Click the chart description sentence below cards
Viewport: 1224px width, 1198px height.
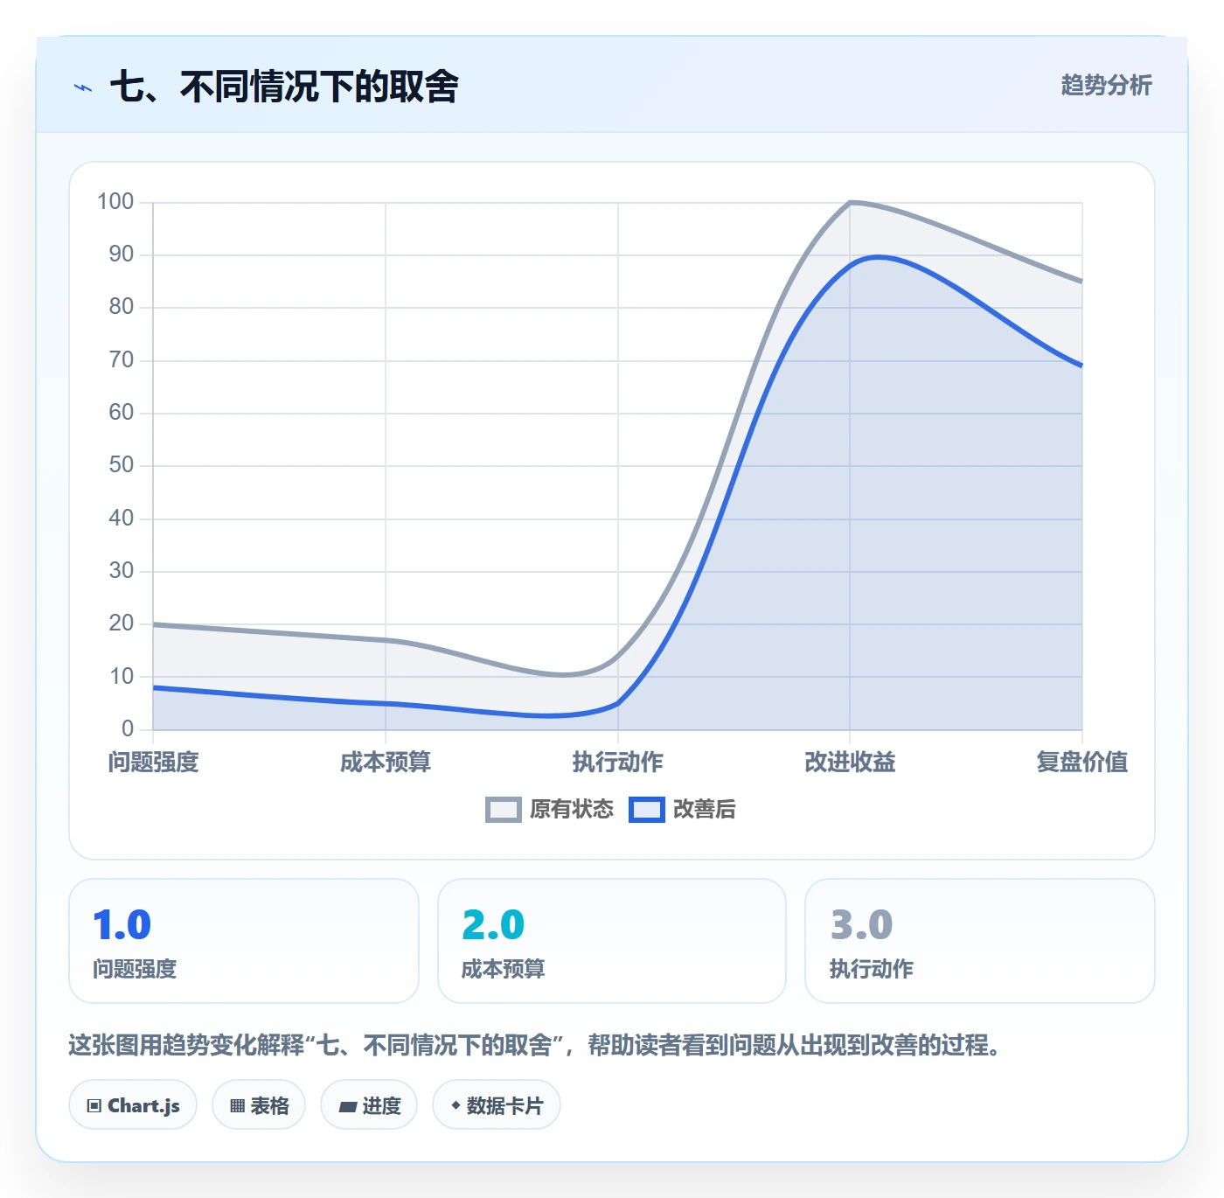coord(535,1045)
